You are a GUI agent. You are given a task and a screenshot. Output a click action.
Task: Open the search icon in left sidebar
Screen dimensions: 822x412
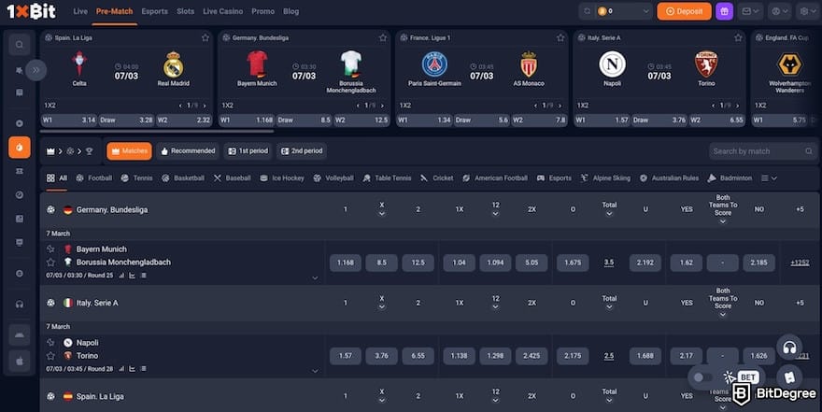tap(20, 45)
